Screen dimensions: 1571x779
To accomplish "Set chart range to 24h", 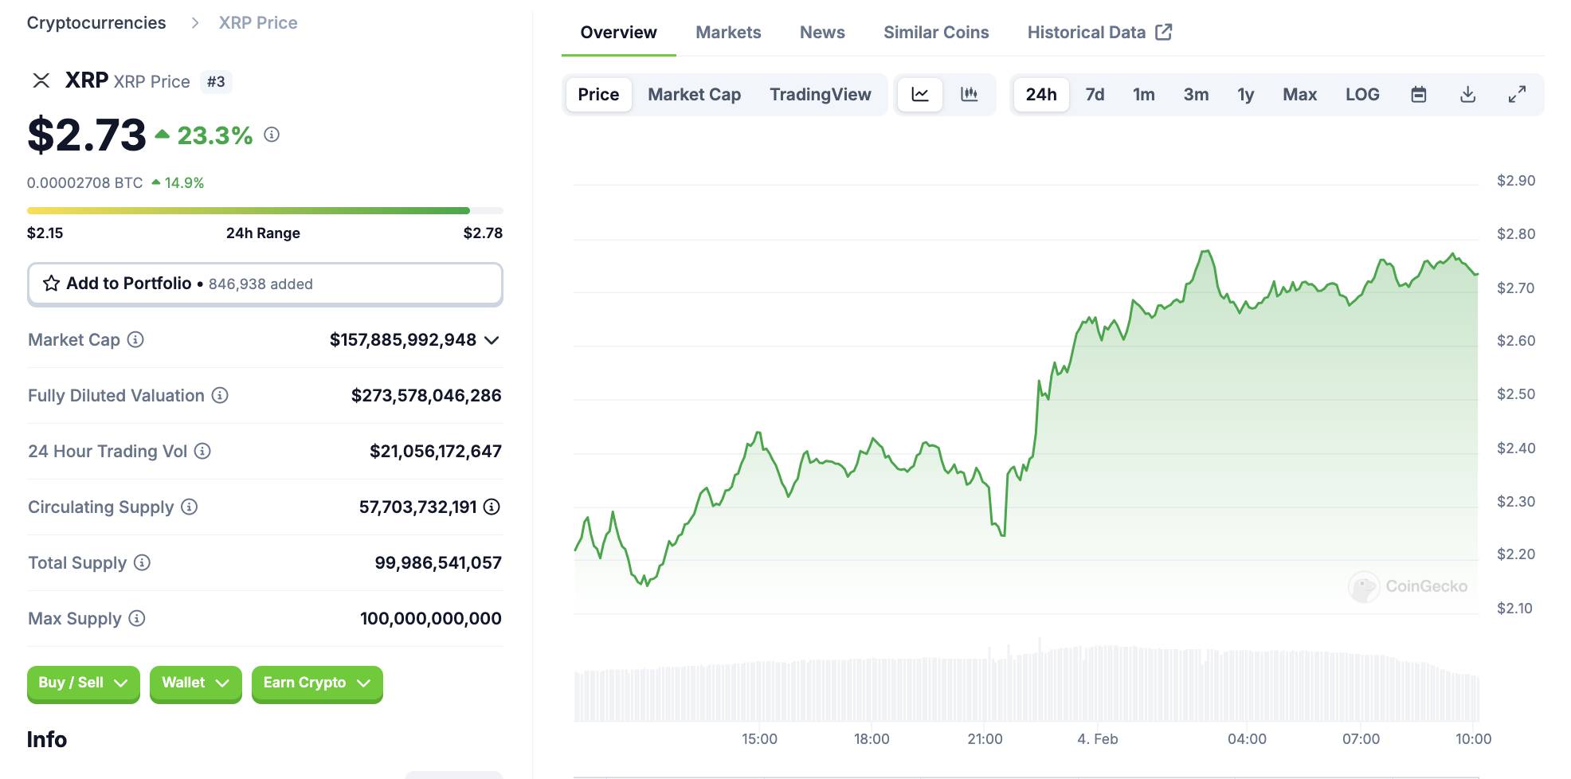I will (x=1041, y=94).
